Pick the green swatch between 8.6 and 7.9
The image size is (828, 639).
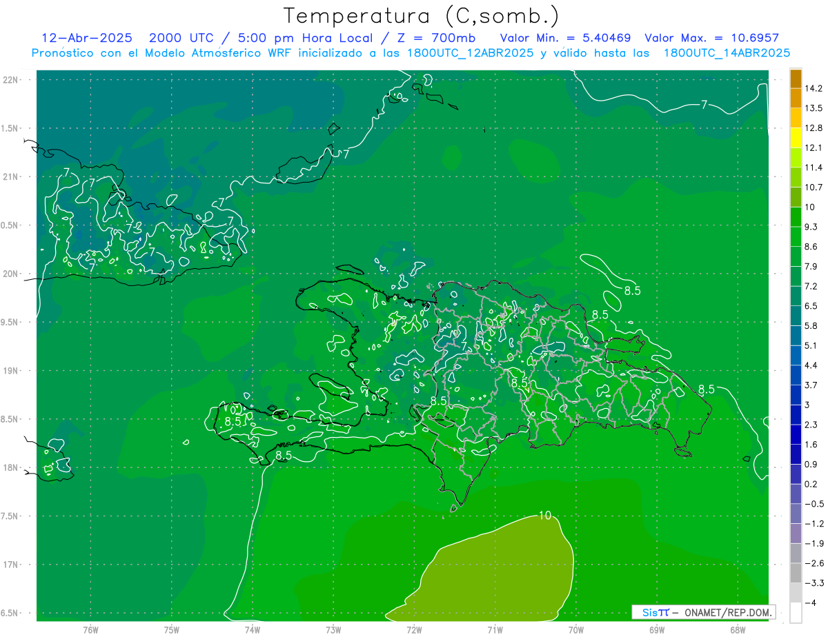pos(796,256)
